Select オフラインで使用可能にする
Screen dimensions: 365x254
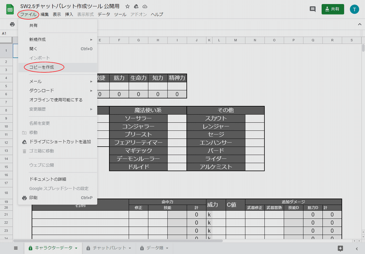pyautogui.click(x=57, y=100)
